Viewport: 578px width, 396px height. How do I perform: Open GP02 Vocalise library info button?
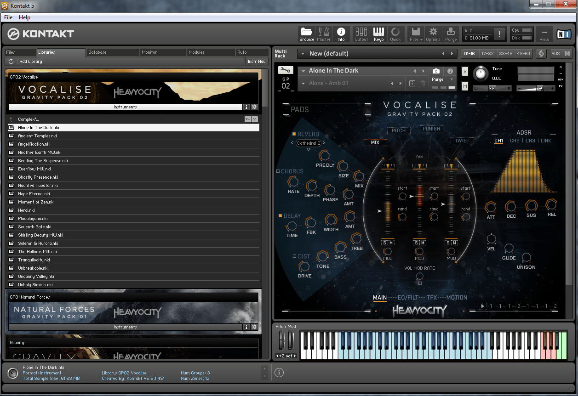coord(246,107)
